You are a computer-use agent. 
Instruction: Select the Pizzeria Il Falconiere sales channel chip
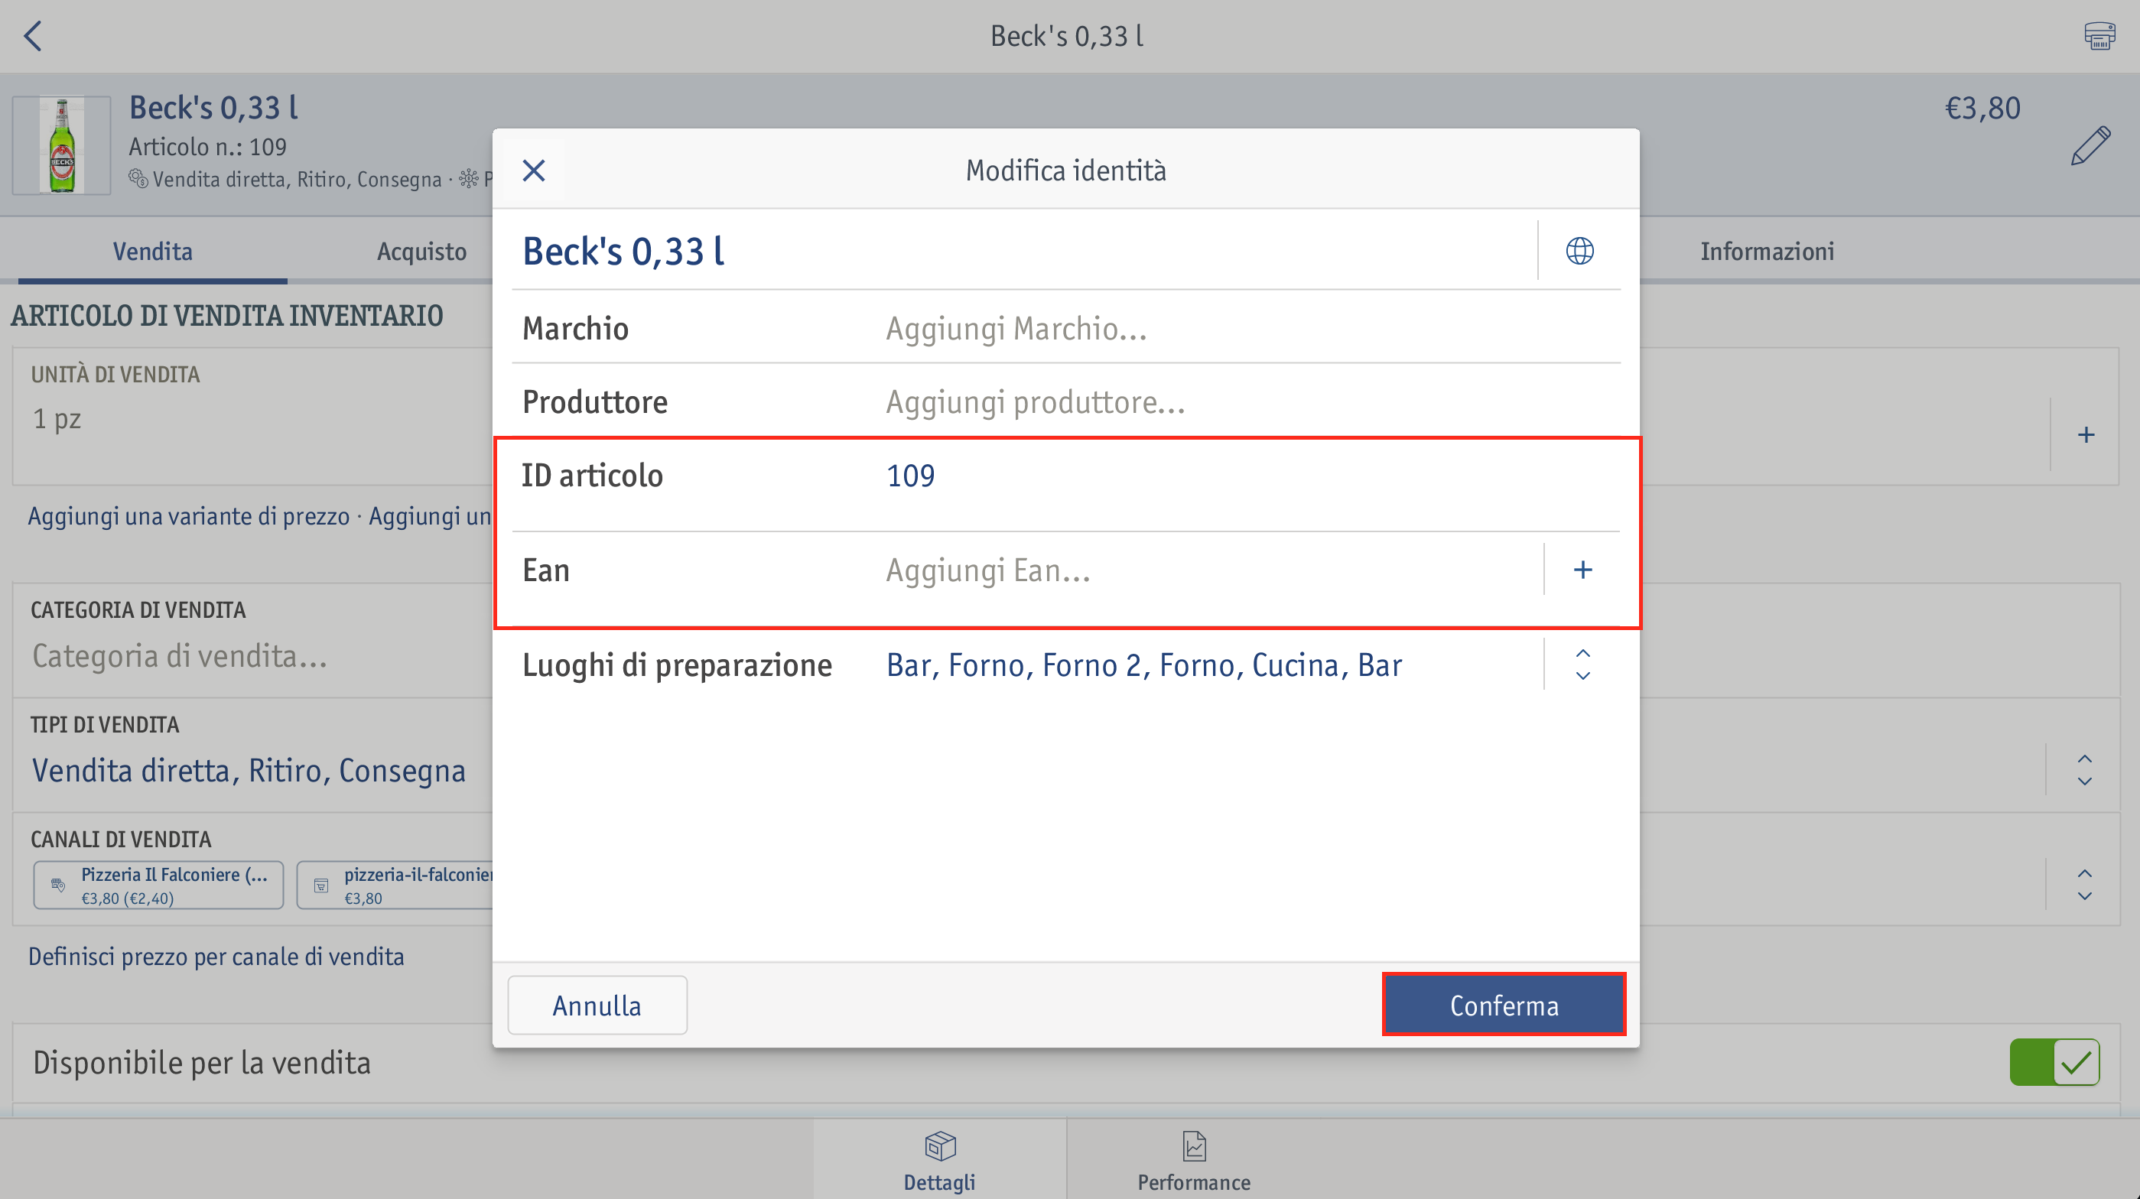point(158,885)
